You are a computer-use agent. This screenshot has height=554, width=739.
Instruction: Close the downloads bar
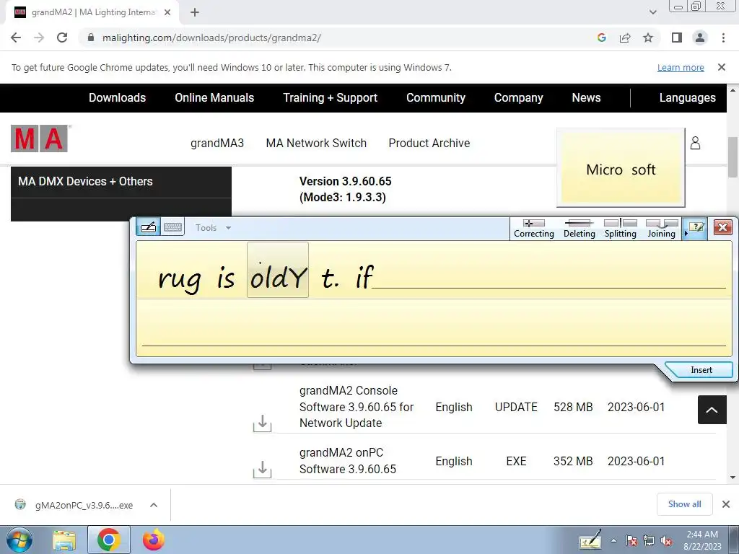726,504
